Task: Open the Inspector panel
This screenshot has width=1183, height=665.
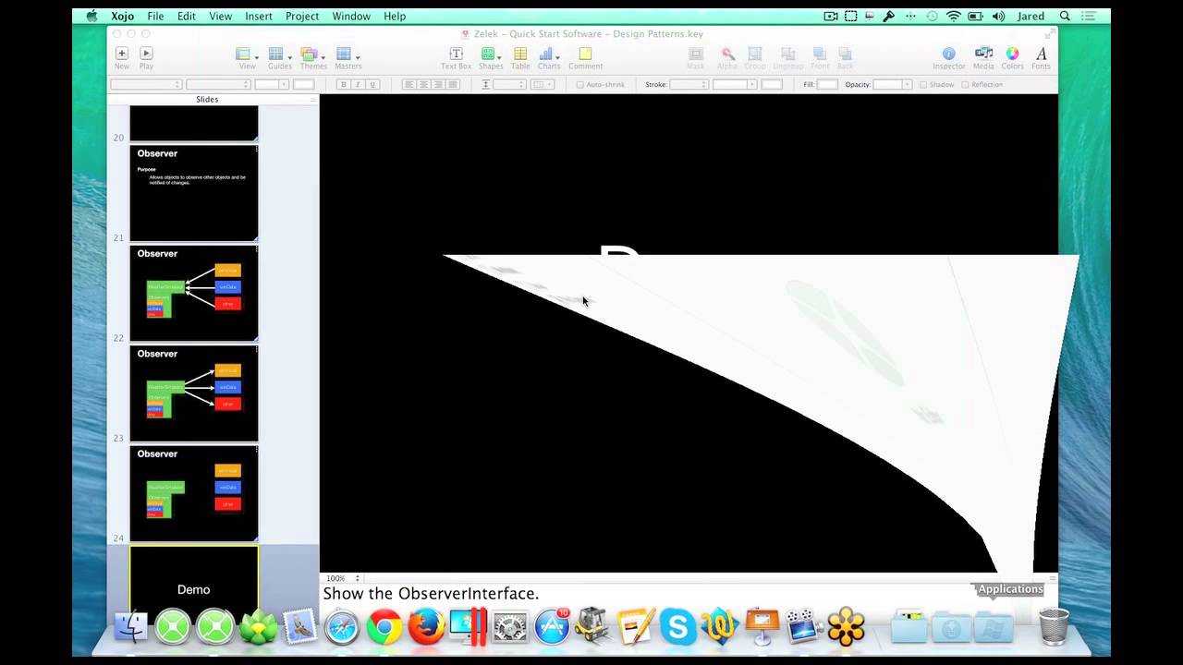Action: point(948,54)
